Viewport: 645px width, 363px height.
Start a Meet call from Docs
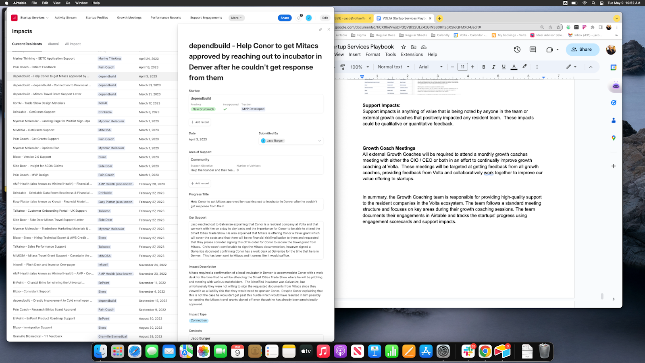point(549,50)
